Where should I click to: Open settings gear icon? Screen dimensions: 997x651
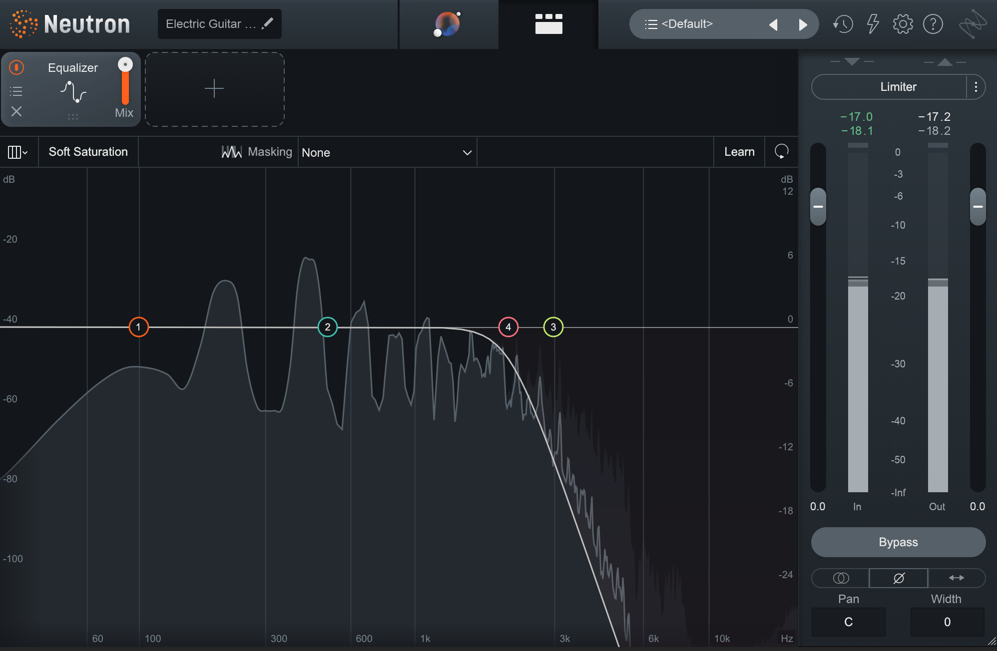click(x=903, y=24)
